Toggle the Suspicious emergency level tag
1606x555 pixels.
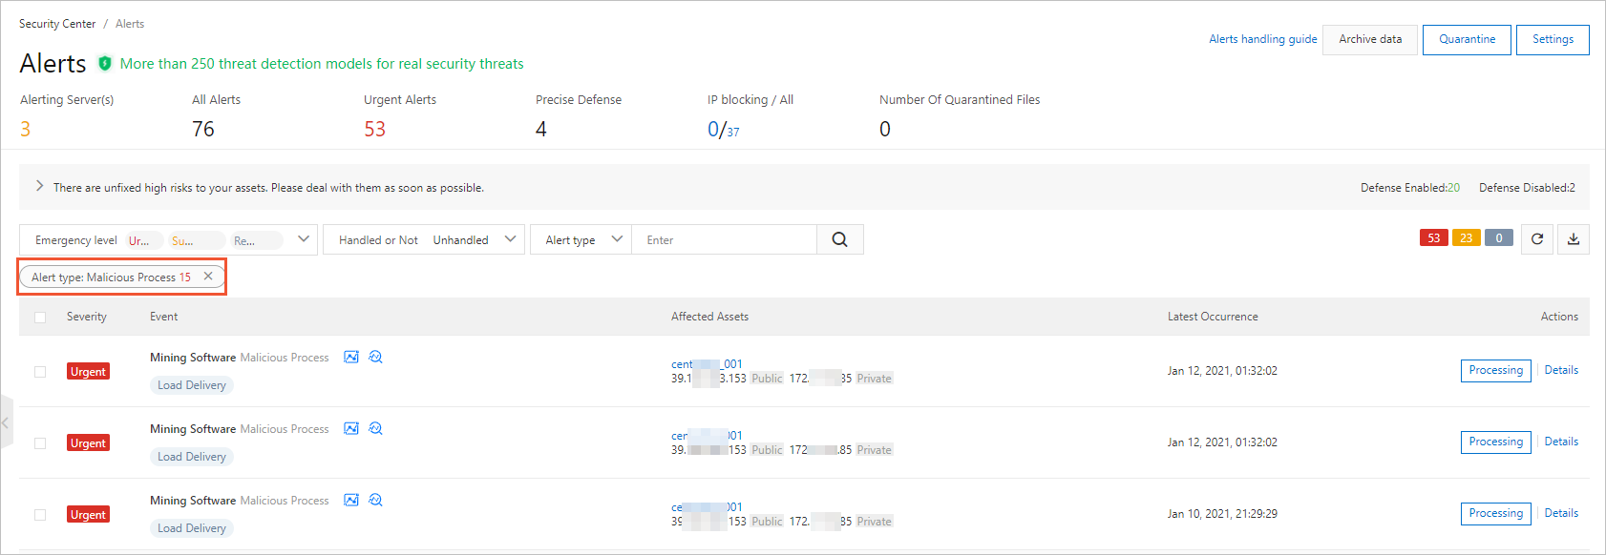pyautogui.click(x=196, y=240)
